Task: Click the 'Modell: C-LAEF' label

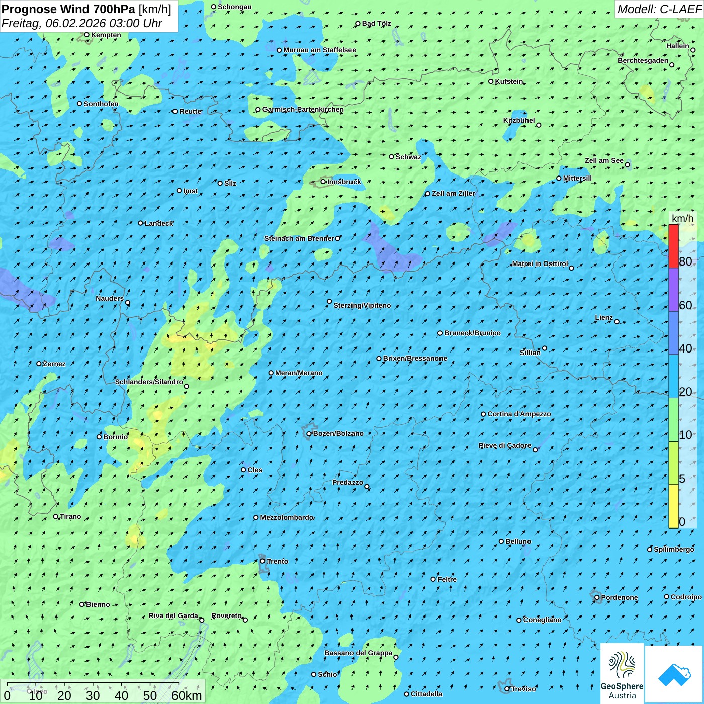Action: (x=659, y=9)
